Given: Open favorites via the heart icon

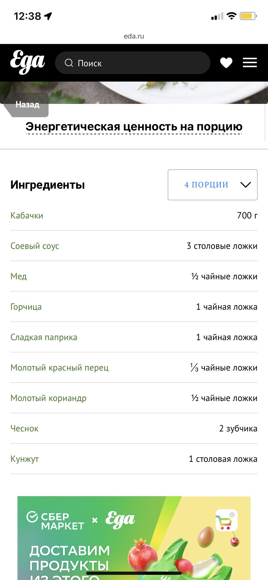Looking at the screenshot, I should click(x=226, y=63).
